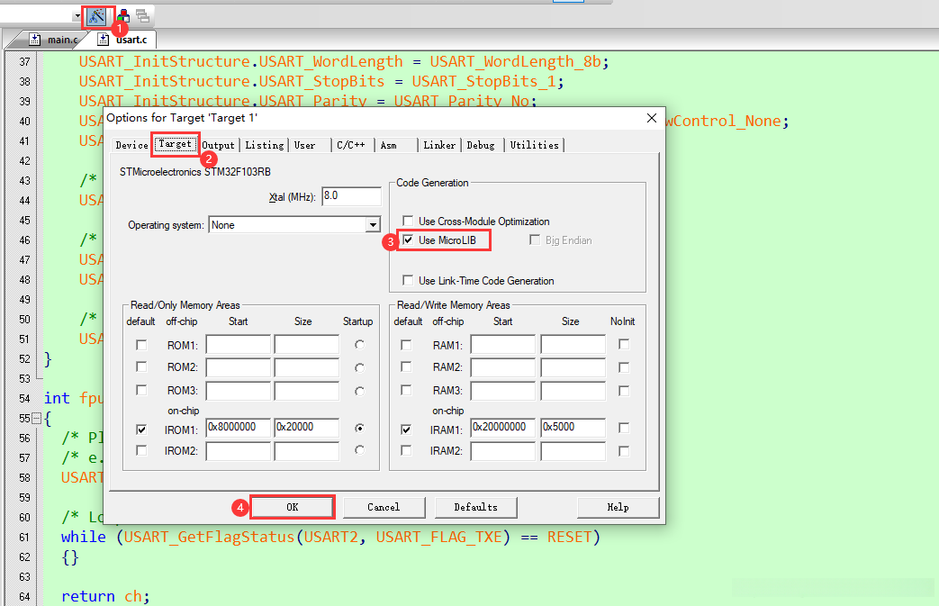Check the default box for RAM1
Viewport: 939px width, 606px height.
pos(406,345)
